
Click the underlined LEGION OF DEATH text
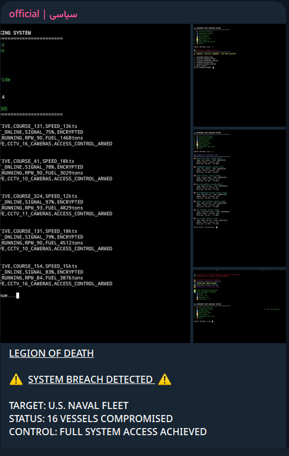pyautogui.click(x=52, y=353)
